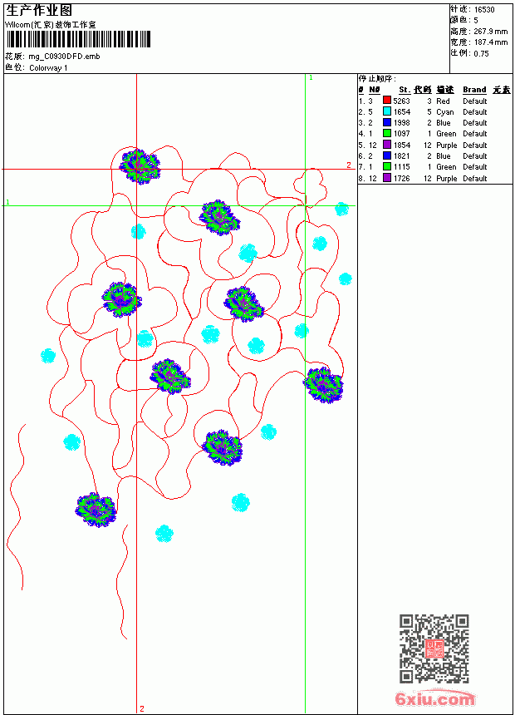515x715 pixels.
Task: Click the red guide line marker labeled 2 at bottom
Action: pos(142,708)
